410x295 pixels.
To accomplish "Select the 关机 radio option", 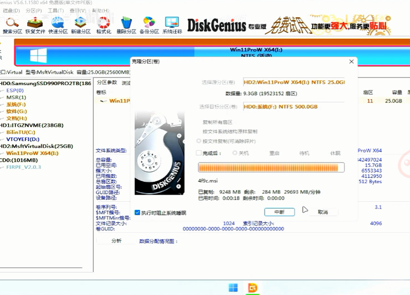I will click(235, 153).
